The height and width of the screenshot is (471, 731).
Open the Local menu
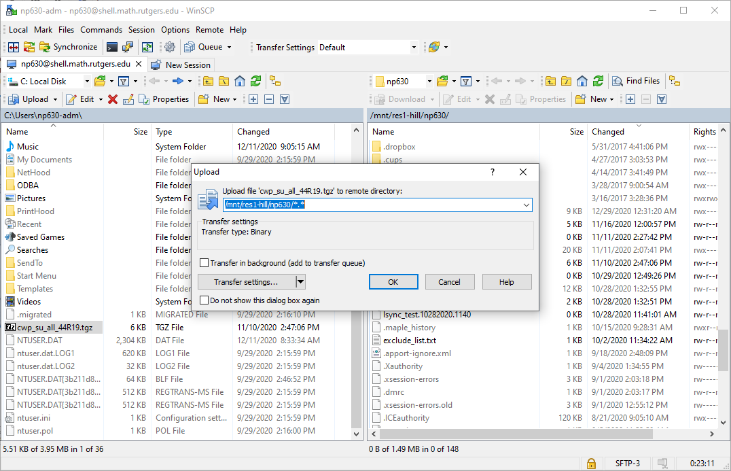pyautogui.click(x=18, y=30)
